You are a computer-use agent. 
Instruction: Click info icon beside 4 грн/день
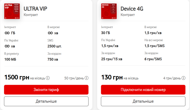tap(184, 78)
